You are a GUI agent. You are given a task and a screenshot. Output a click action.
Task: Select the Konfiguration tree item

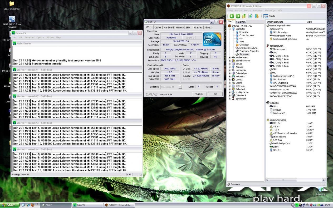[242, 92]
